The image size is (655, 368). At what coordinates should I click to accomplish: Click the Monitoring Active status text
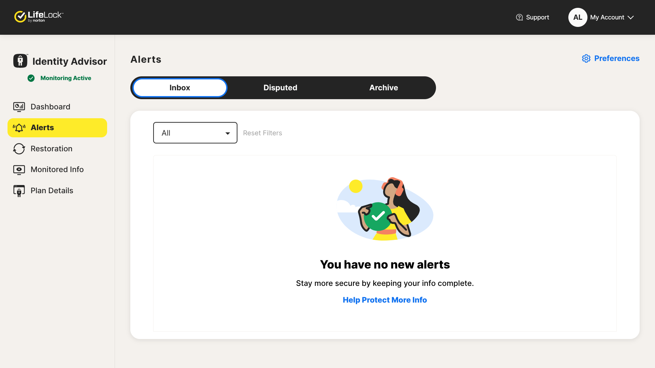pyautogui.click(x=66, y=78)
